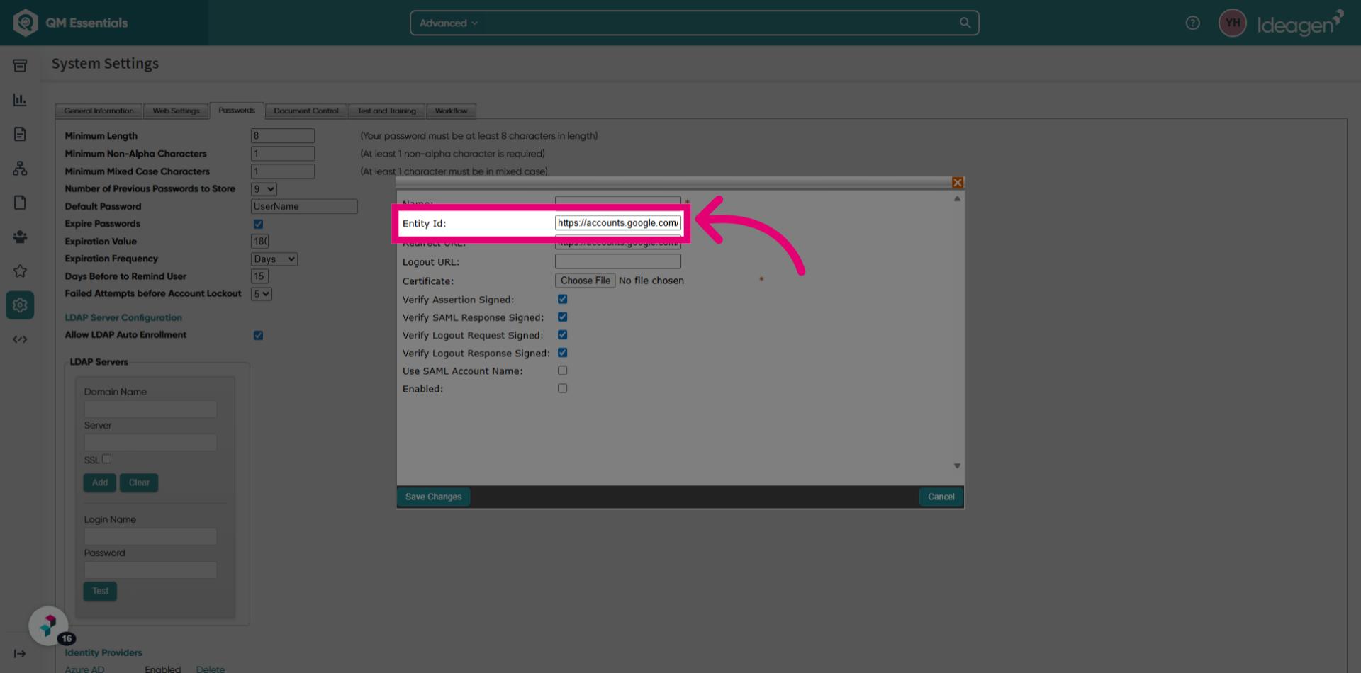The height and width of the screenshot is (673, 1361).
Task: Click the search magnifier icon
Action: (965, 23)
